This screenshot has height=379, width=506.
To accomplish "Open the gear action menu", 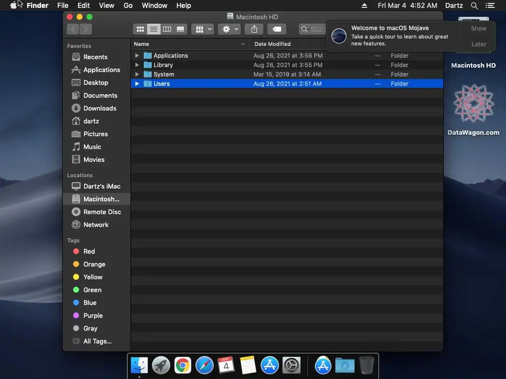I will click(x=229, y=29).
